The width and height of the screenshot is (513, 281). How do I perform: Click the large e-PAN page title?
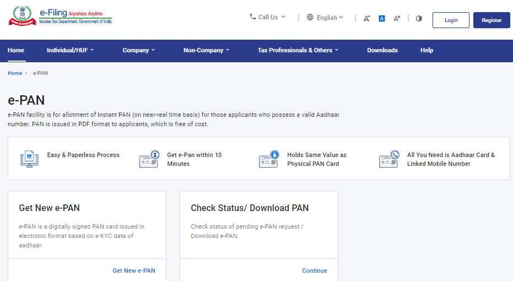[26, 100]
